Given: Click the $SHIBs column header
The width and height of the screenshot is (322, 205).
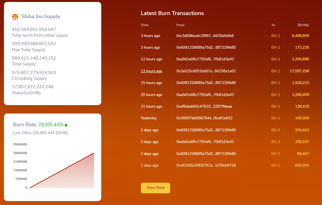Looking at the screenshot, I should pos(303,25).
